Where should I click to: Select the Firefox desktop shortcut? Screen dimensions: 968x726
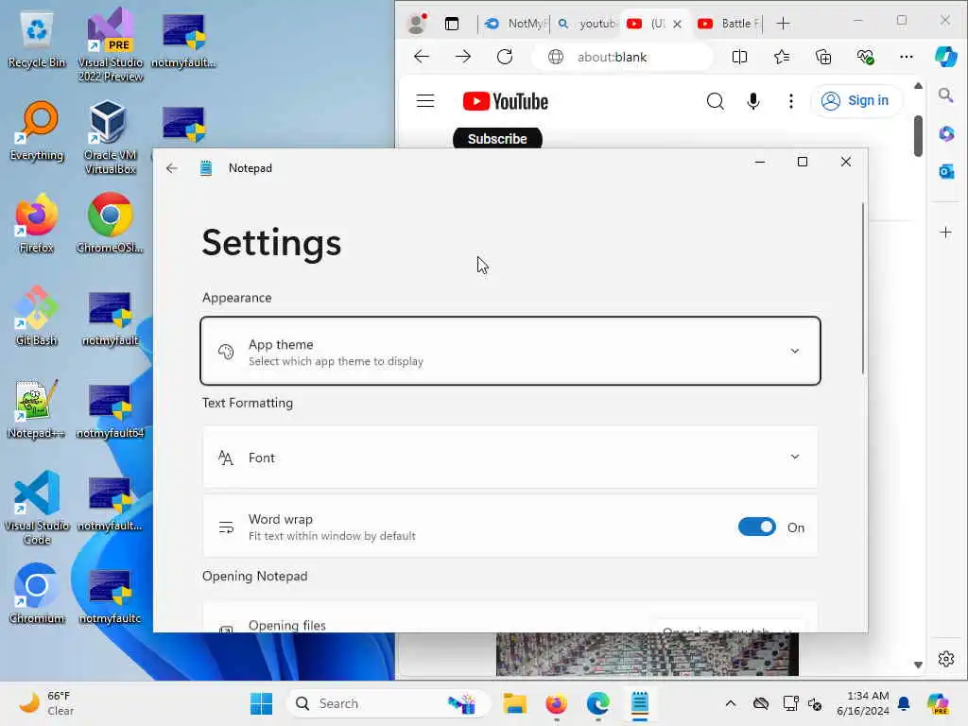coord(37,223)
